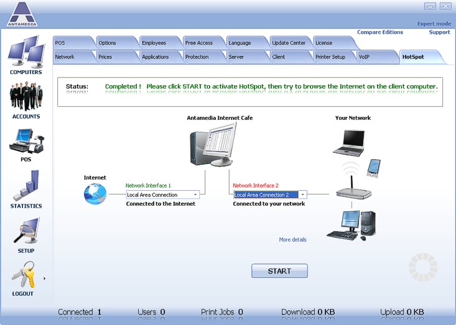Screen dimensions: 456x325
Task: Switch to the Language tab
Action: (x=246, y=43)
